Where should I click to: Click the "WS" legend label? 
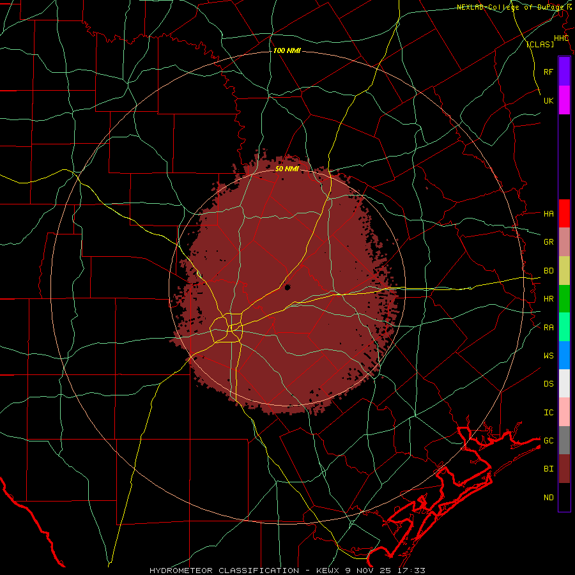point(548,355)
